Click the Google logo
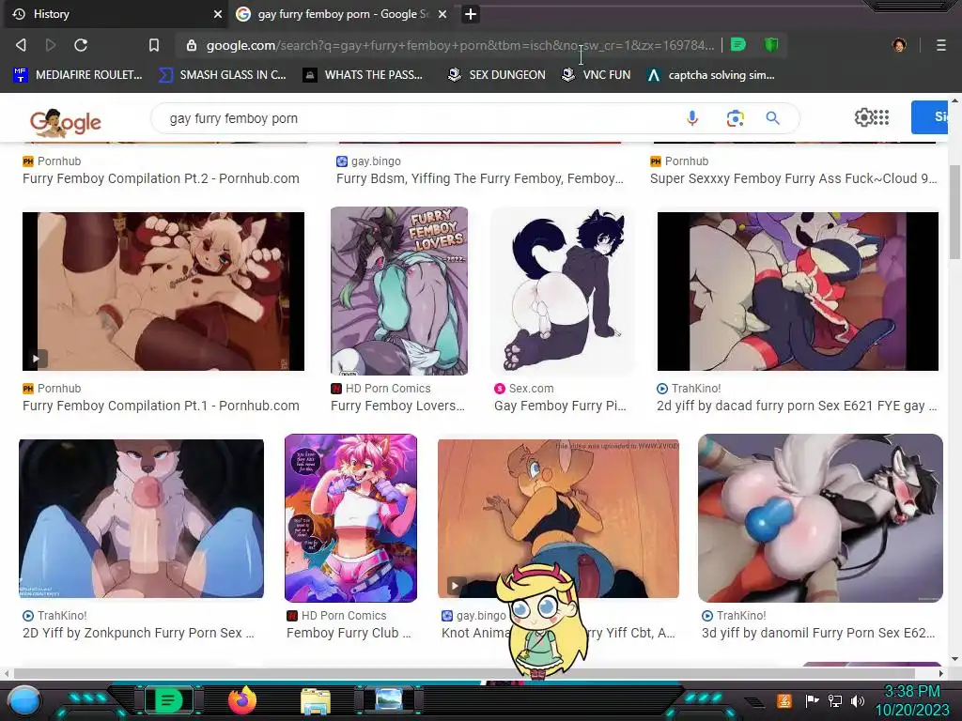Image resolution: width=962 pixels, height=721 pixels. (x=66, y=123)
